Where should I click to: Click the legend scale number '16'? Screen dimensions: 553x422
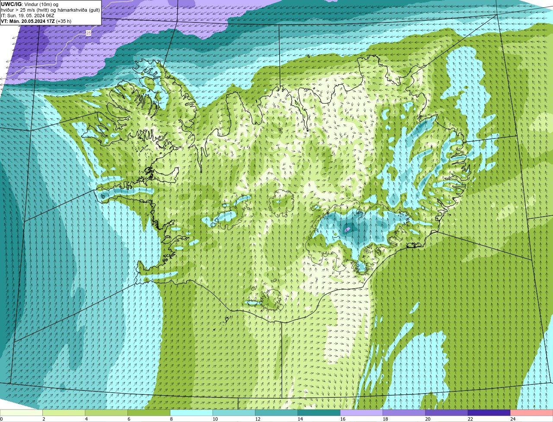[x=343, y=419]
